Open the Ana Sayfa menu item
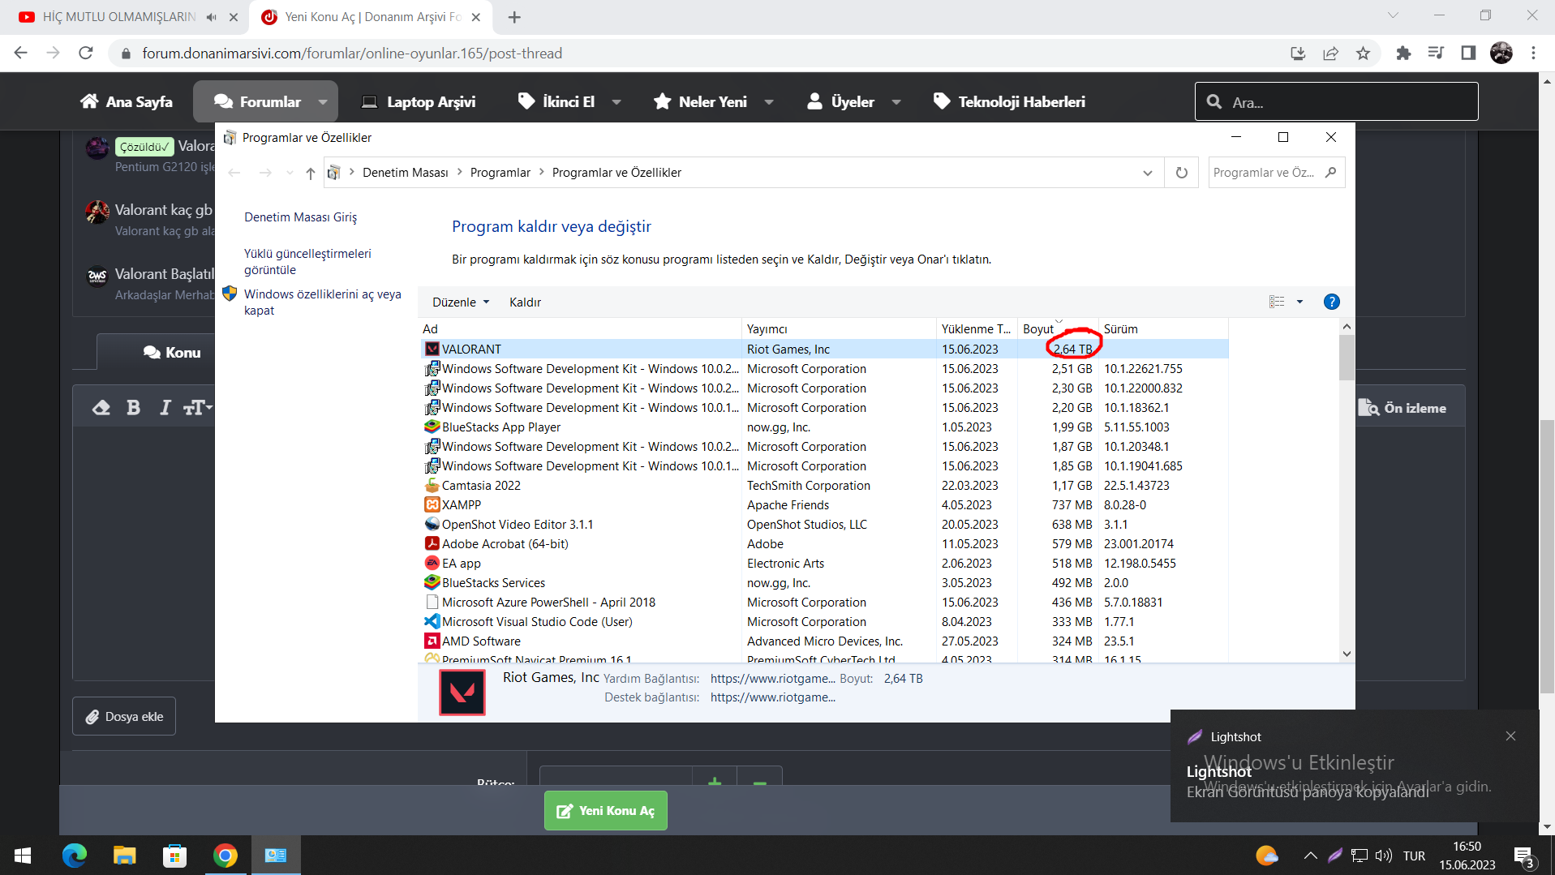The height and width of the screenshot is (875, 1555). click(x=127, y=102)
